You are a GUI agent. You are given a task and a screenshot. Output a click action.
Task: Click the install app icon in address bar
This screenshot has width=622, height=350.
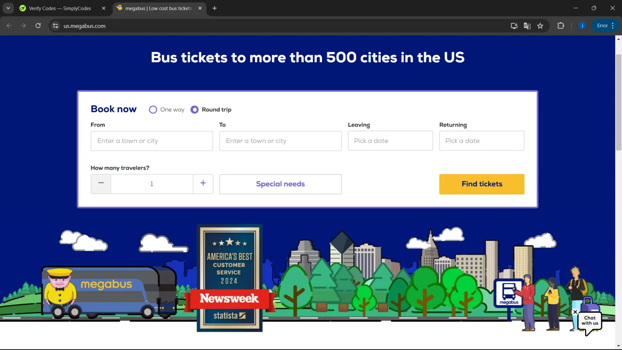tap(514, 26)
